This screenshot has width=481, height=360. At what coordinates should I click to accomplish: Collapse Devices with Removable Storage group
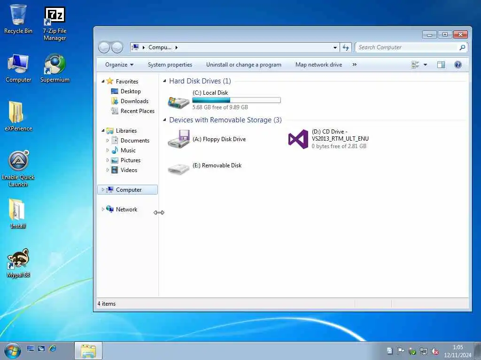point(165,120)
